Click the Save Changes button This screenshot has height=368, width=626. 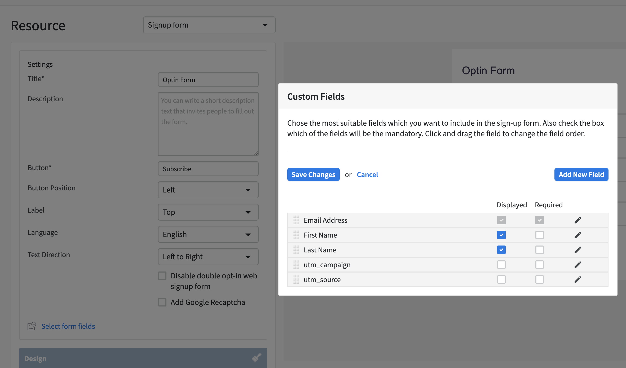tap(313, 174)
